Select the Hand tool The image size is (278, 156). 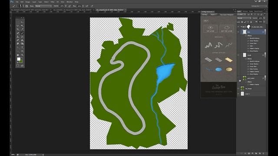[x=18, y=55]
